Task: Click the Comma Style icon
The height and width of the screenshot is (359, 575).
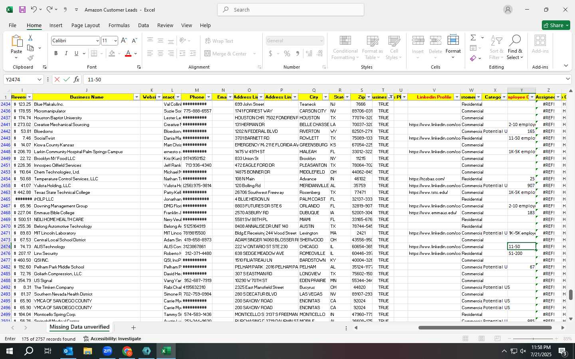Action: tap(297, 53)
